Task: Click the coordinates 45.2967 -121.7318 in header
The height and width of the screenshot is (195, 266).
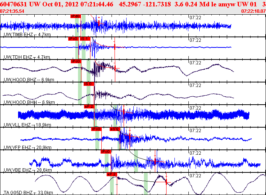Action: click(145, 4)
